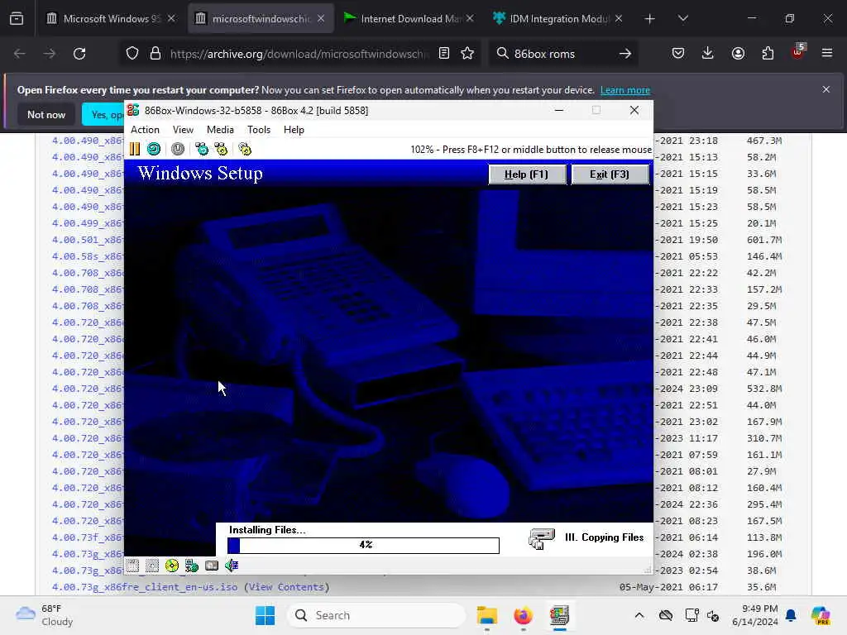The image size is (847, 635).
Task: Open 86Box Media menu
Action: tap(220, 130)
